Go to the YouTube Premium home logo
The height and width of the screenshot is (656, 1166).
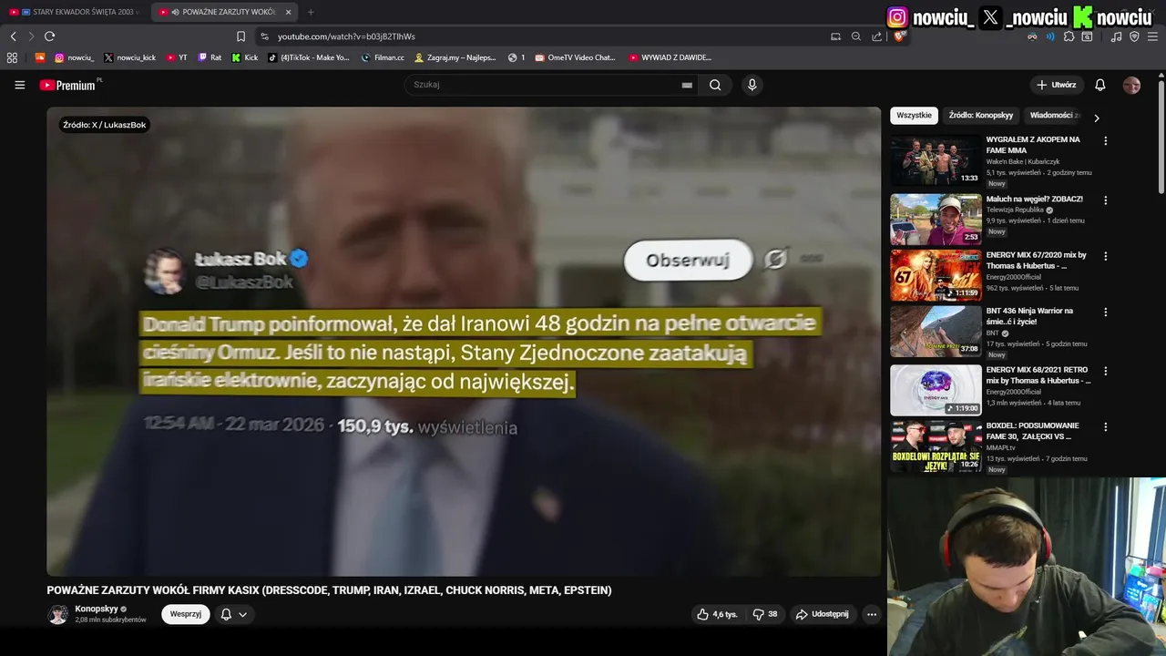click(x=70, y=85)
